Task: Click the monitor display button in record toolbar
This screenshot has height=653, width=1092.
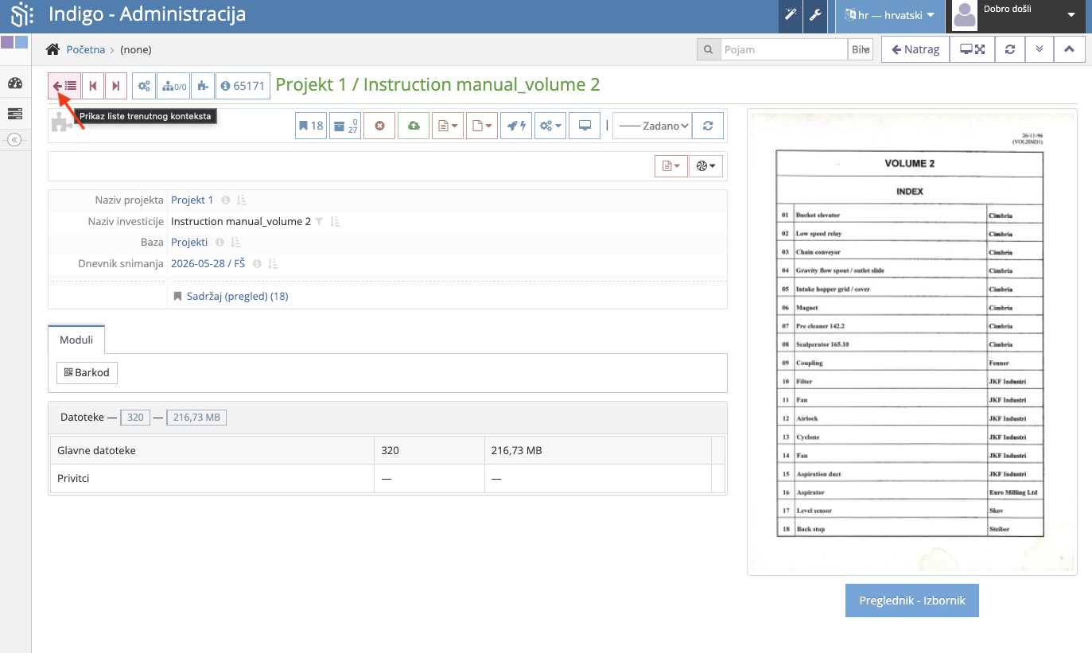Action: (585, 126)
